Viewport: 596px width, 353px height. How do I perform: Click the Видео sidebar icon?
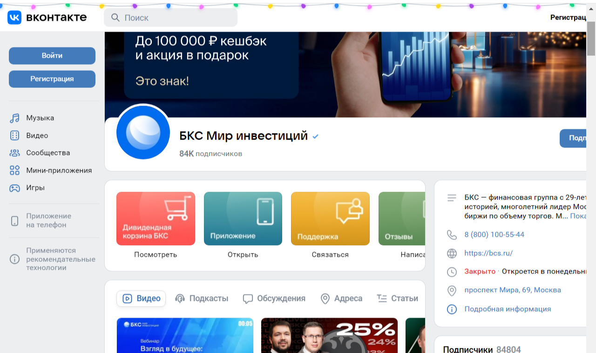[15, 135]
